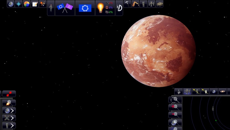
Task: Expand the space station chevron button
Action: [x=9, y=118]
